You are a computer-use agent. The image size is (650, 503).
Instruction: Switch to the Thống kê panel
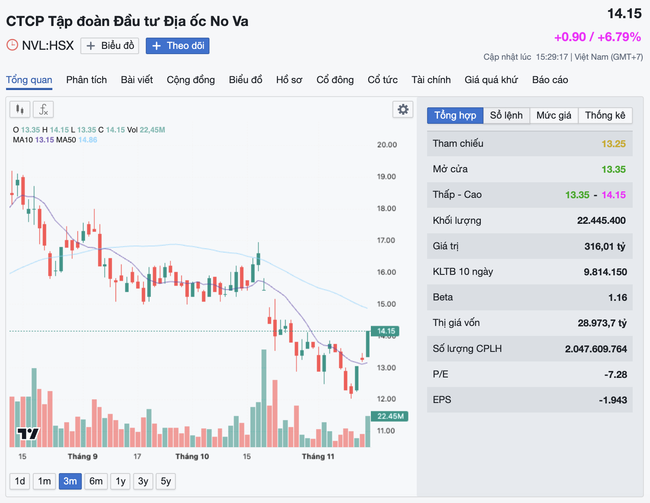click(605, 116)
